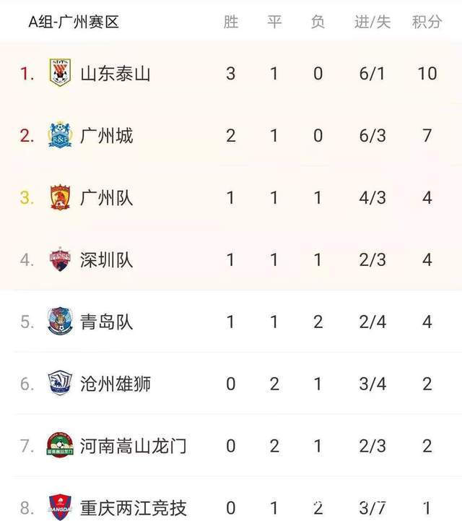Click the Henan Songshan Longmen crest icon
The image size is (462, 521).
60,444
